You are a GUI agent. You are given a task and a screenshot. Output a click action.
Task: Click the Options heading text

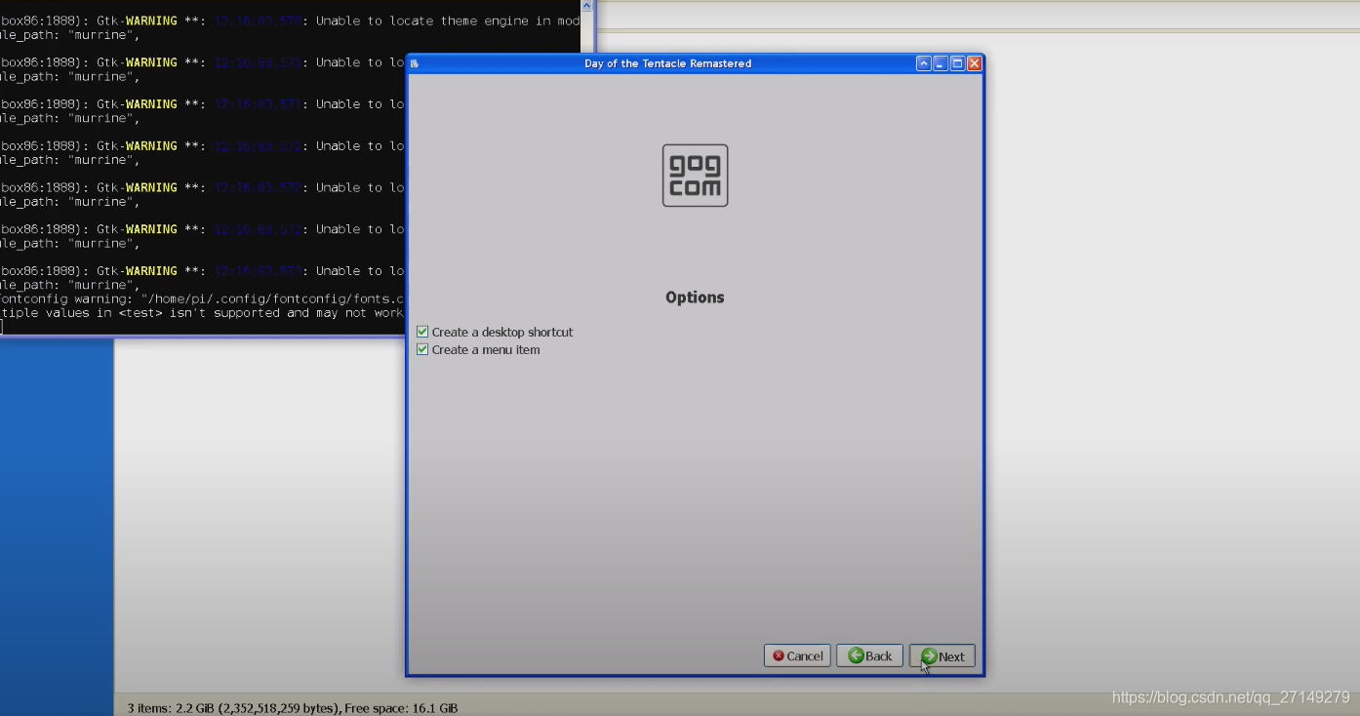click(695, 298)
